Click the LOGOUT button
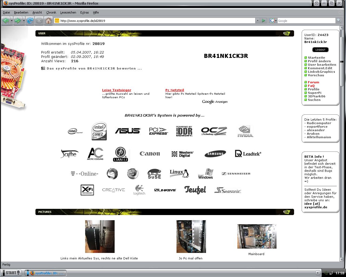 [x=320, y=50]
